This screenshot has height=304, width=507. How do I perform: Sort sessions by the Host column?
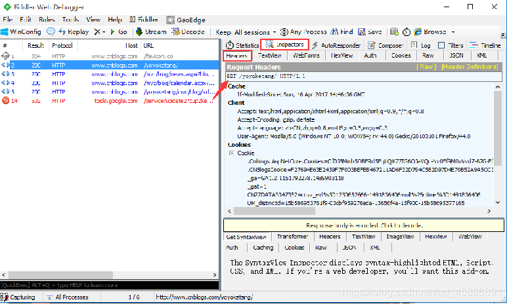109,45
